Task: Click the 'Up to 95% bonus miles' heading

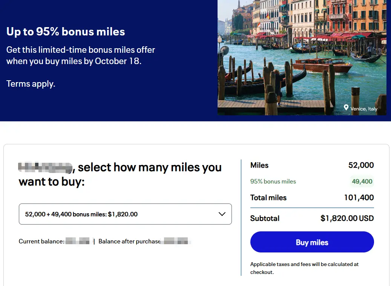Action: tap(66, 32)
